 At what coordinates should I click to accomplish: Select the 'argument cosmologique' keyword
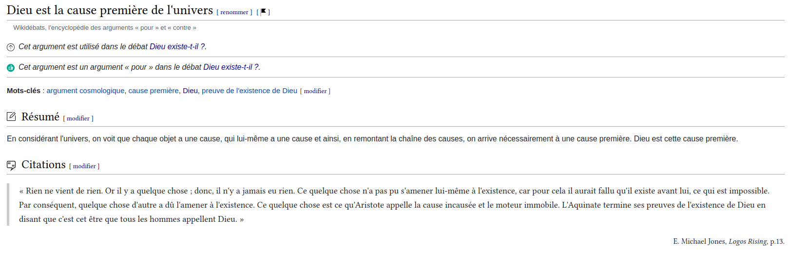85,91
